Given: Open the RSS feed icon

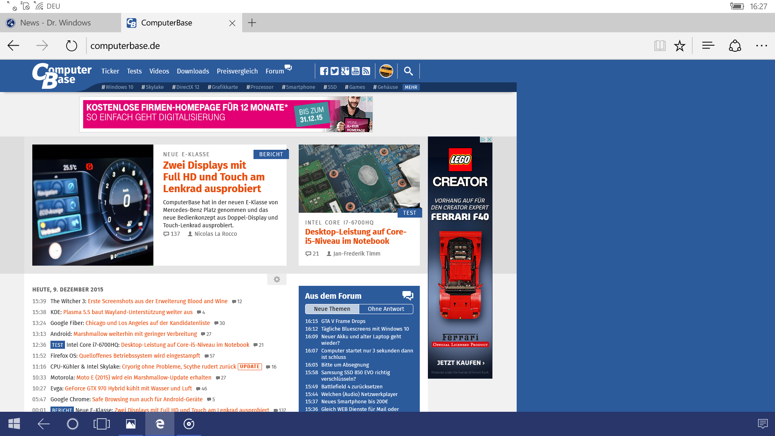Looking at the screenshot, I should pyautogui.click(x=366, y=71).
